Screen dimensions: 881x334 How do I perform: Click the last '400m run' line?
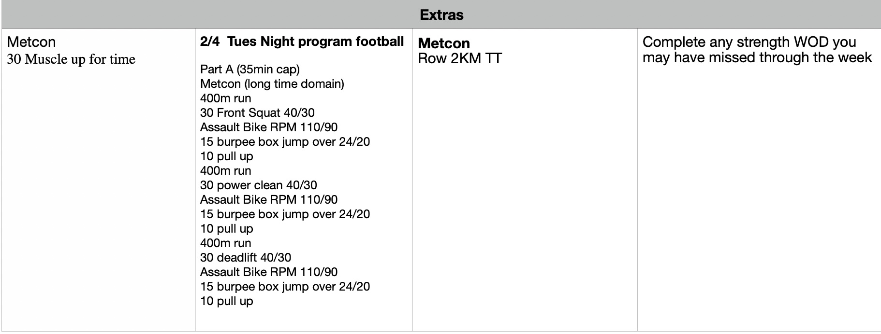[x=225, y=243]
